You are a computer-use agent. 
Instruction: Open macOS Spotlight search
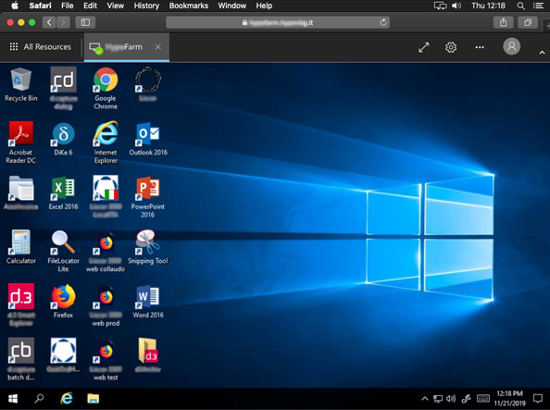pyautogui.click(x=521, y=6)
